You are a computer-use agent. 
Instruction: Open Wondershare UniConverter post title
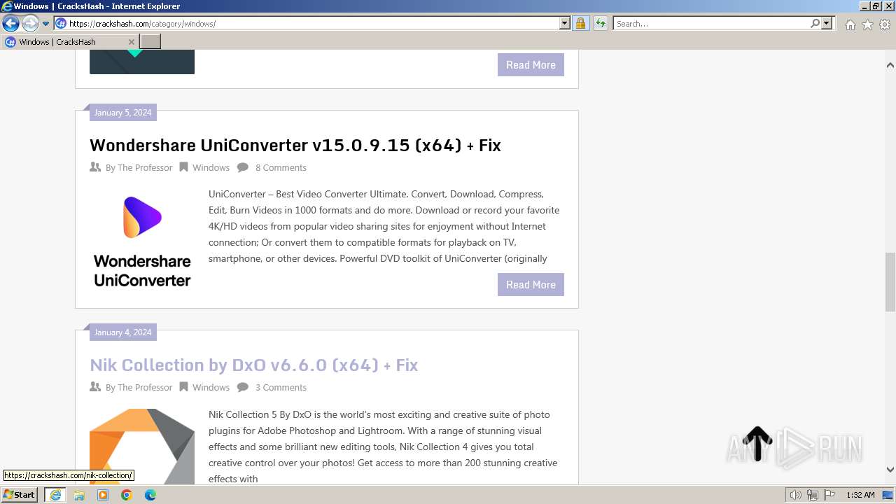295,145
